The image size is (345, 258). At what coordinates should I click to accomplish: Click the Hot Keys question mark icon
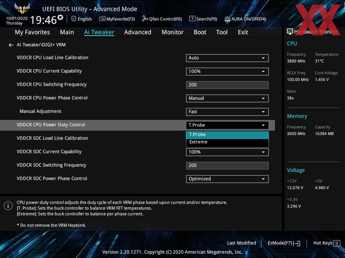click(x=337, y=243)
